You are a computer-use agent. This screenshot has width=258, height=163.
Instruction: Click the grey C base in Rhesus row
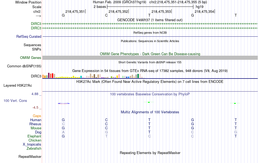[x=63, y=124]
